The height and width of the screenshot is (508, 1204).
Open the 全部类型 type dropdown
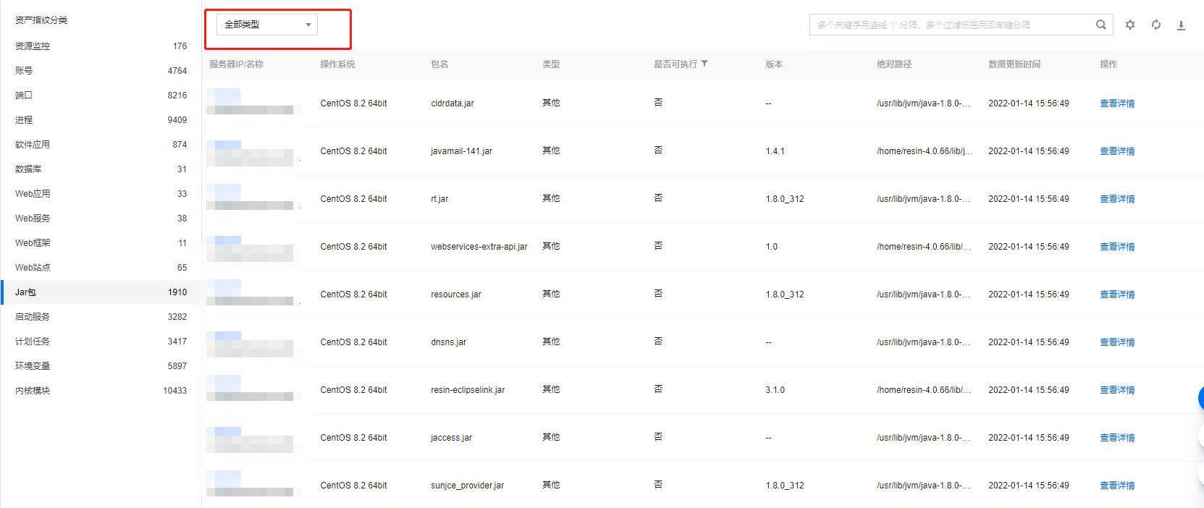click(x=267, y=25)
